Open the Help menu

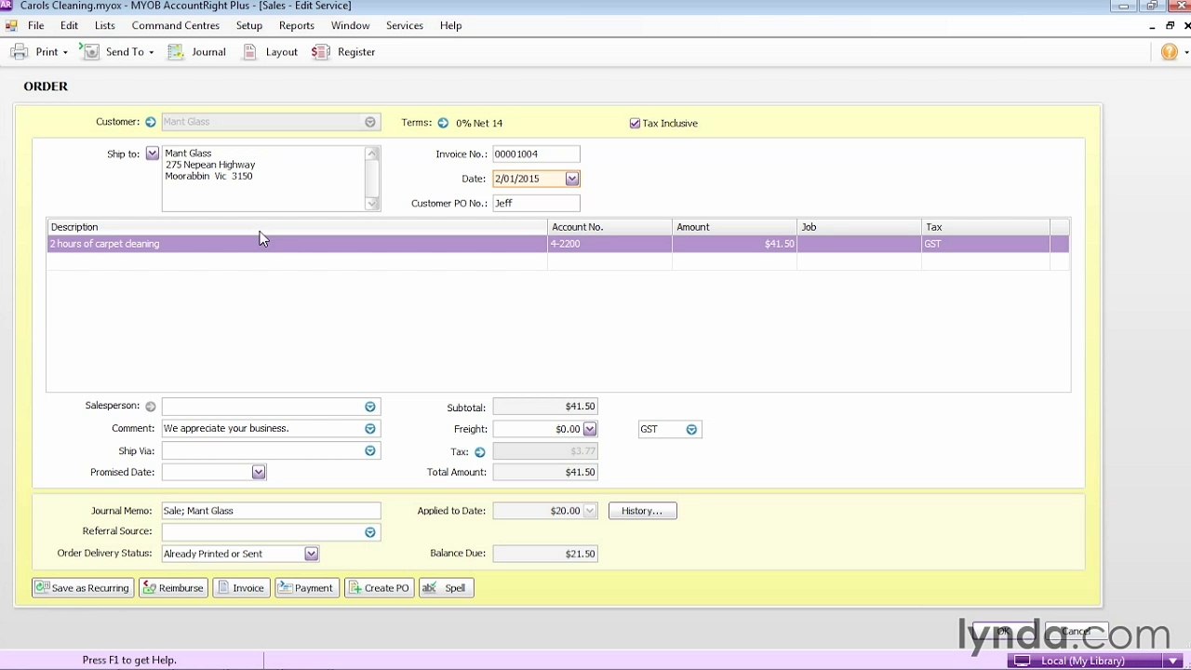click(x=451, y=26)
